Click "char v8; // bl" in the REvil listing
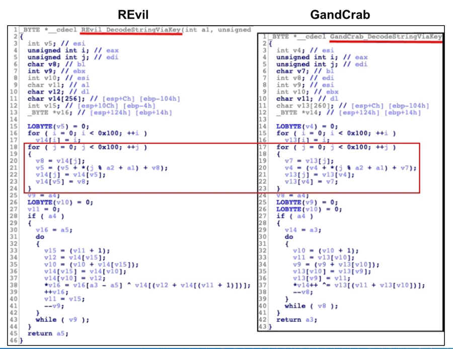The height and width of the screenshot is (349, 453). (x=56, y=64)
